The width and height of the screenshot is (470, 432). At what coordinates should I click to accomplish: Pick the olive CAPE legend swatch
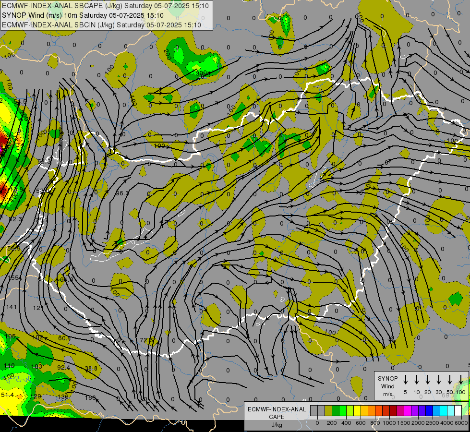[328, 410]
